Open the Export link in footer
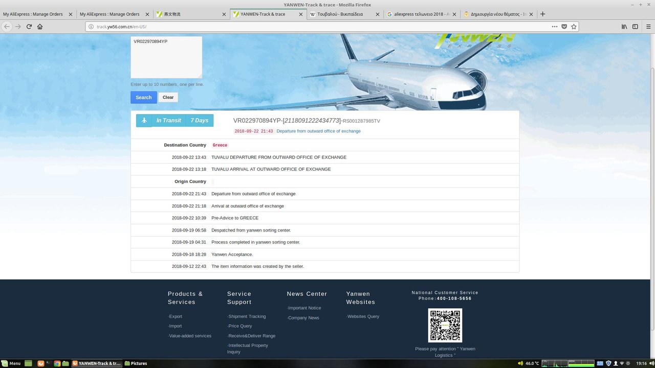The height and width of the screenshot is (368, 655). (x=175, y=316)
